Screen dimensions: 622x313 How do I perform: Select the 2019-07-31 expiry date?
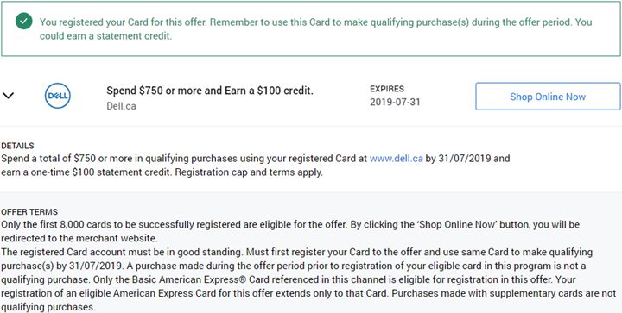pyautogui.click(x=395, y=102)
